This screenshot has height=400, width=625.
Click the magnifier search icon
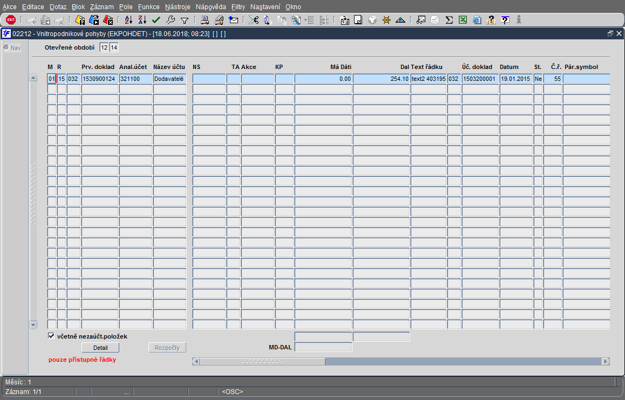[295, 19]
